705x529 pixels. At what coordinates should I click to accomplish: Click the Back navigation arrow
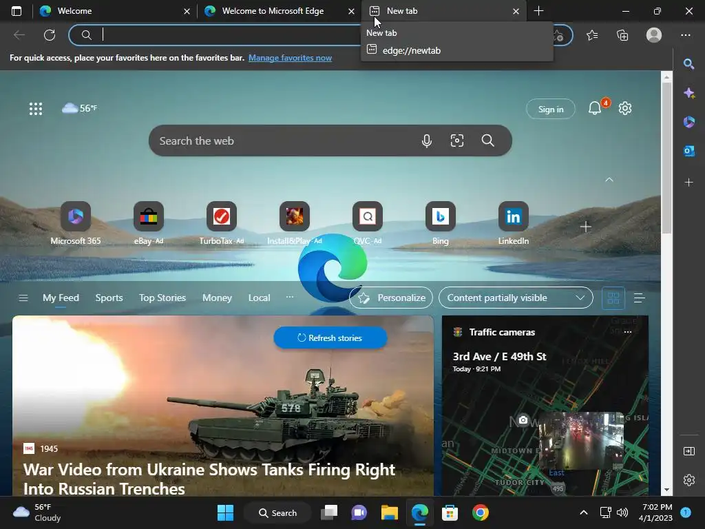[19, 35]
